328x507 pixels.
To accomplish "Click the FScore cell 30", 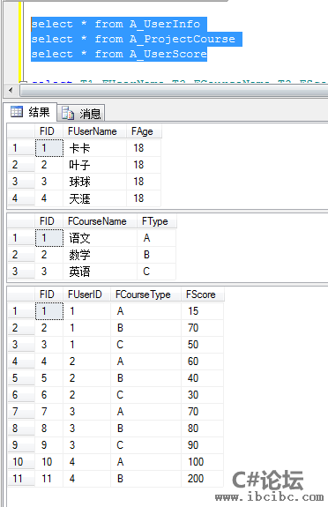I will pos(202,395).
